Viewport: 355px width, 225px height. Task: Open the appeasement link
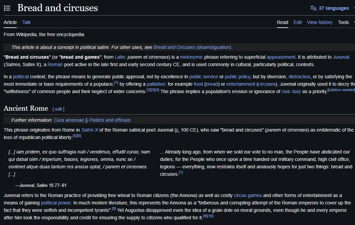281,57
